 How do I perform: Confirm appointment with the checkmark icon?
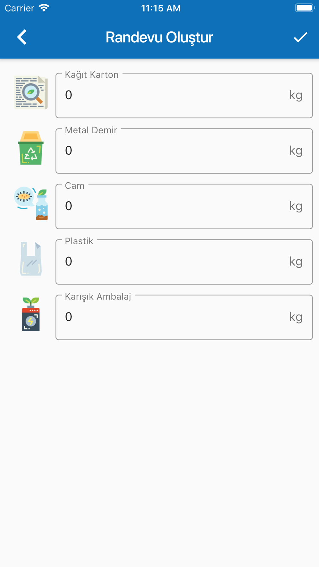(300, 37)
